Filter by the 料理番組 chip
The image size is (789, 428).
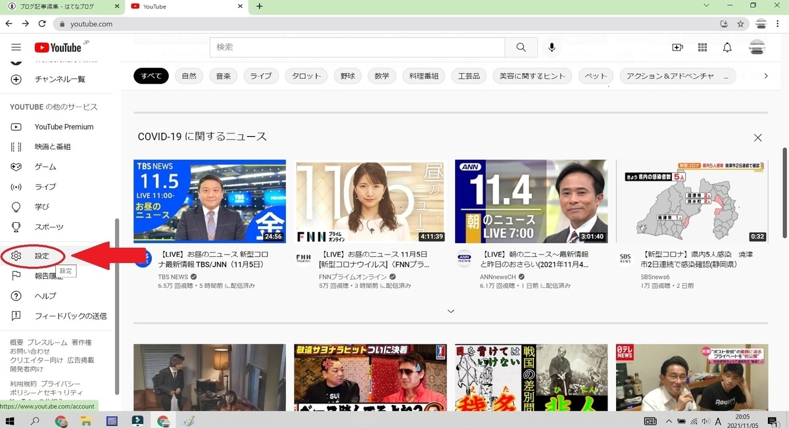tap(423, 76)
